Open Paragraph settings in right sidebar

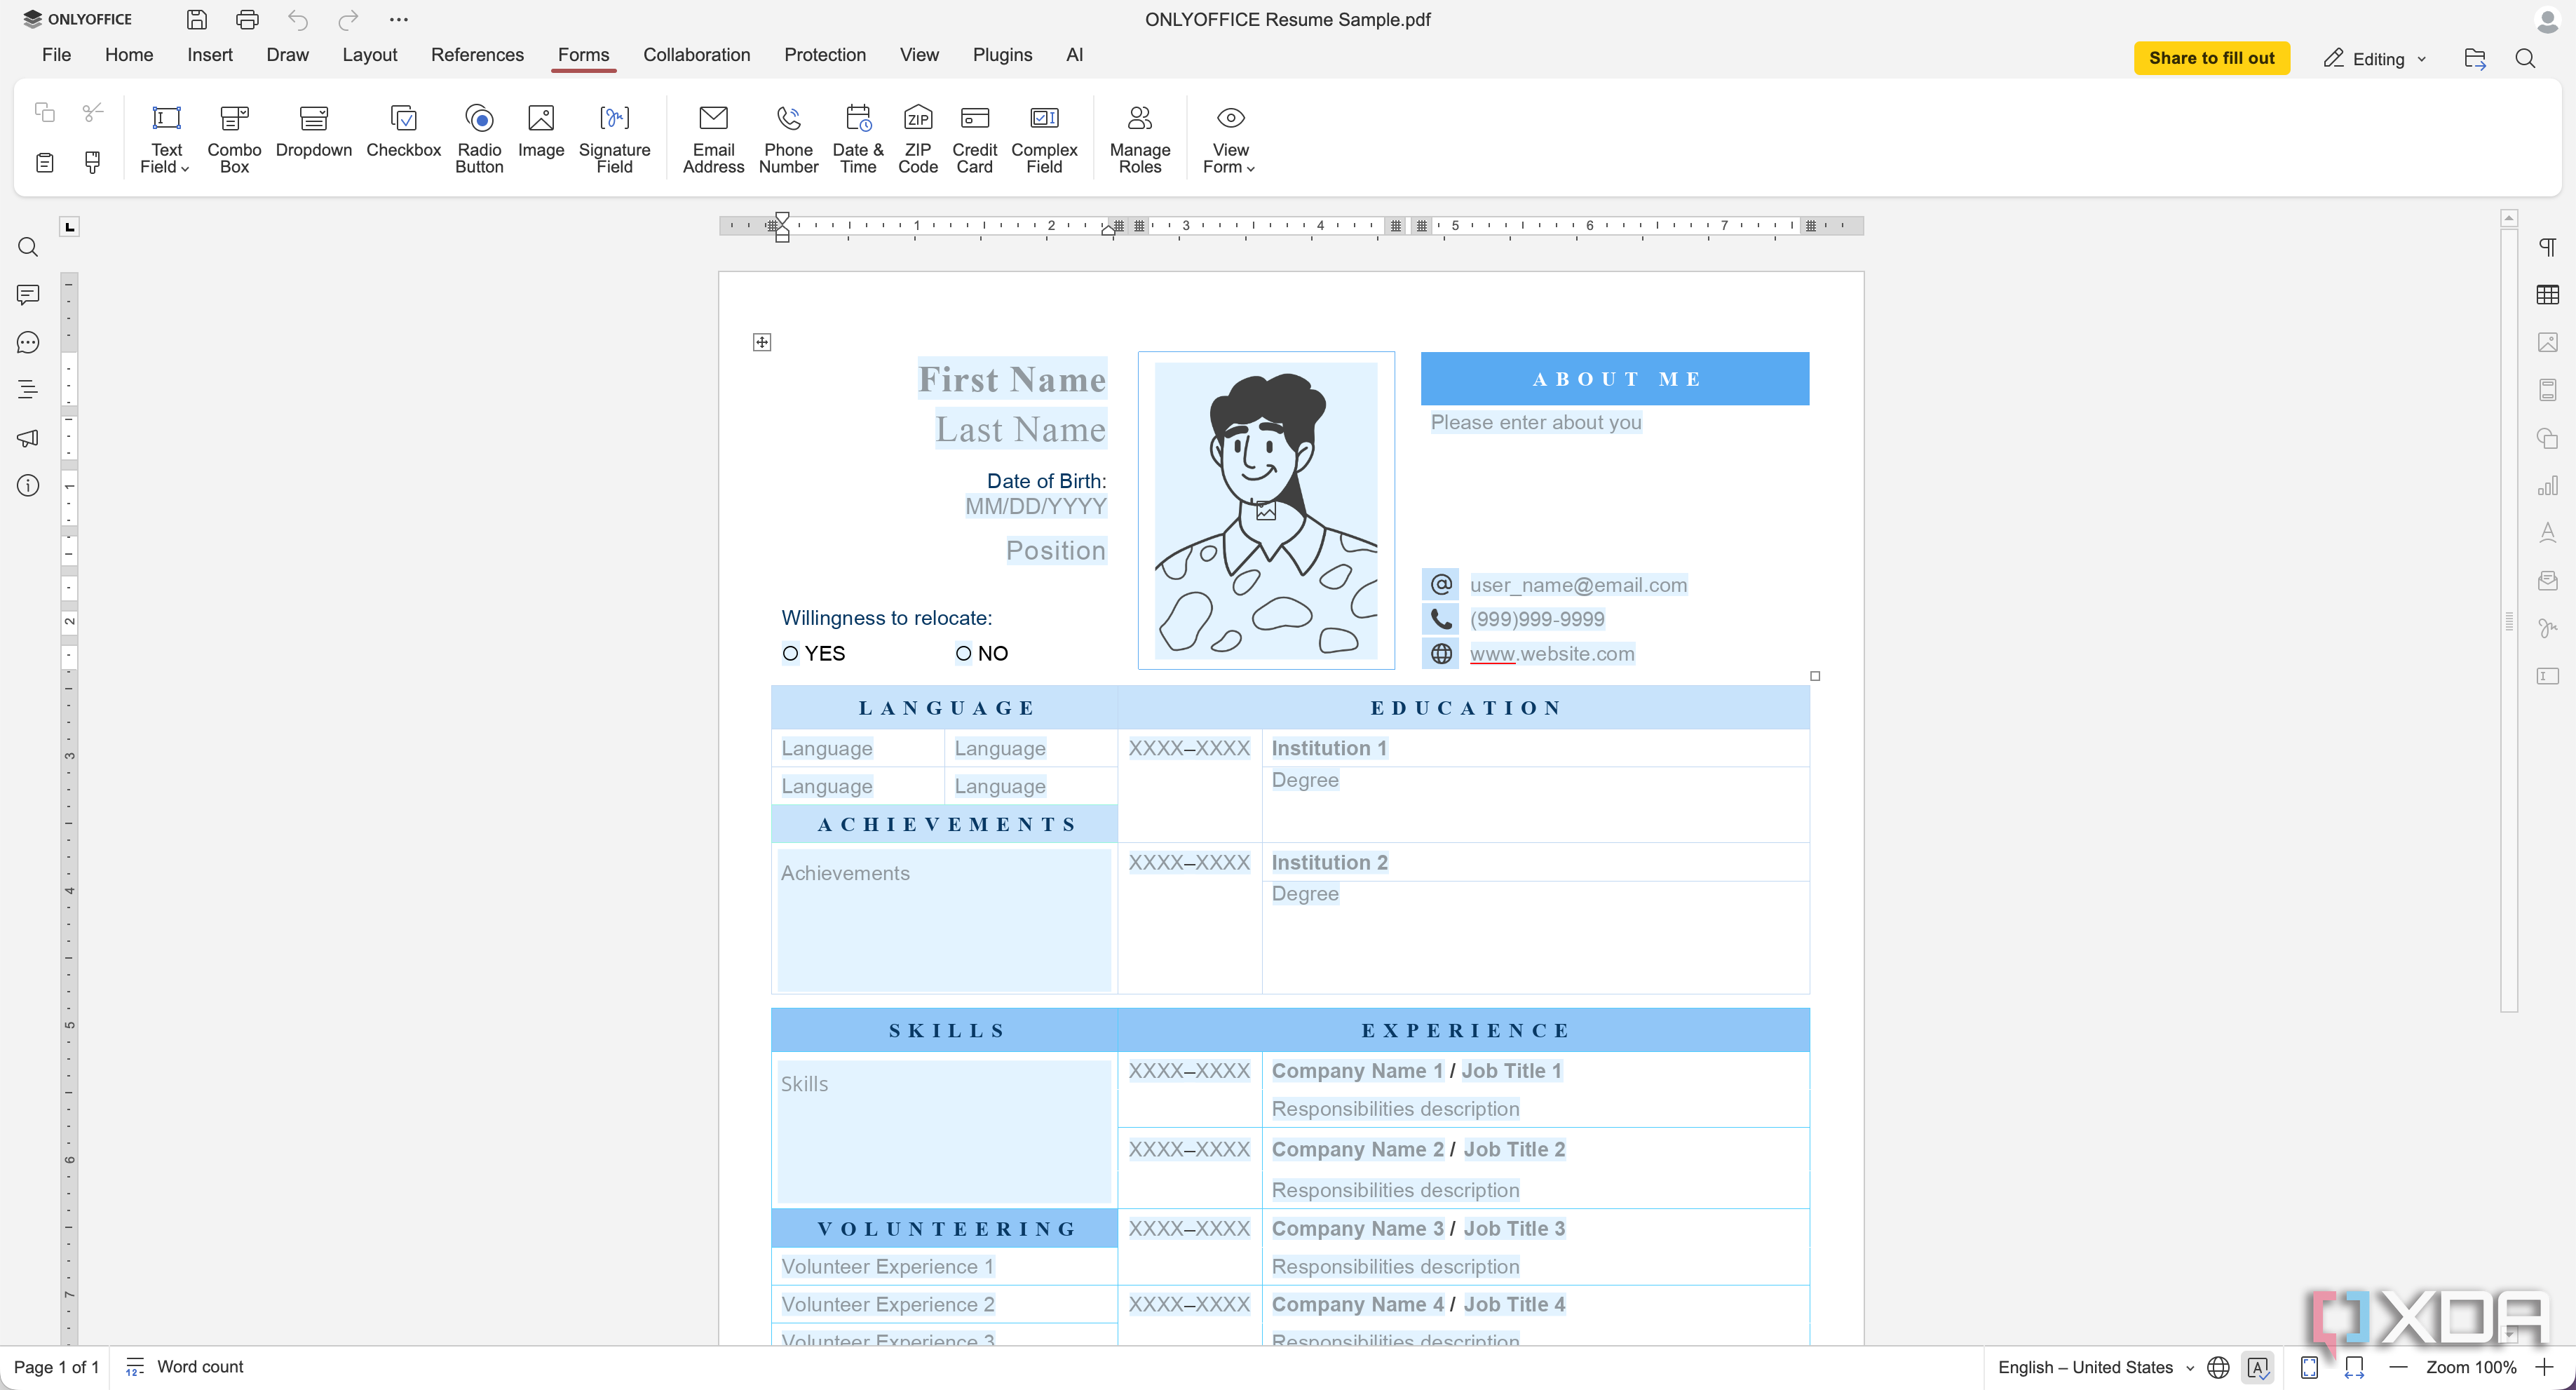point(2547,246)
